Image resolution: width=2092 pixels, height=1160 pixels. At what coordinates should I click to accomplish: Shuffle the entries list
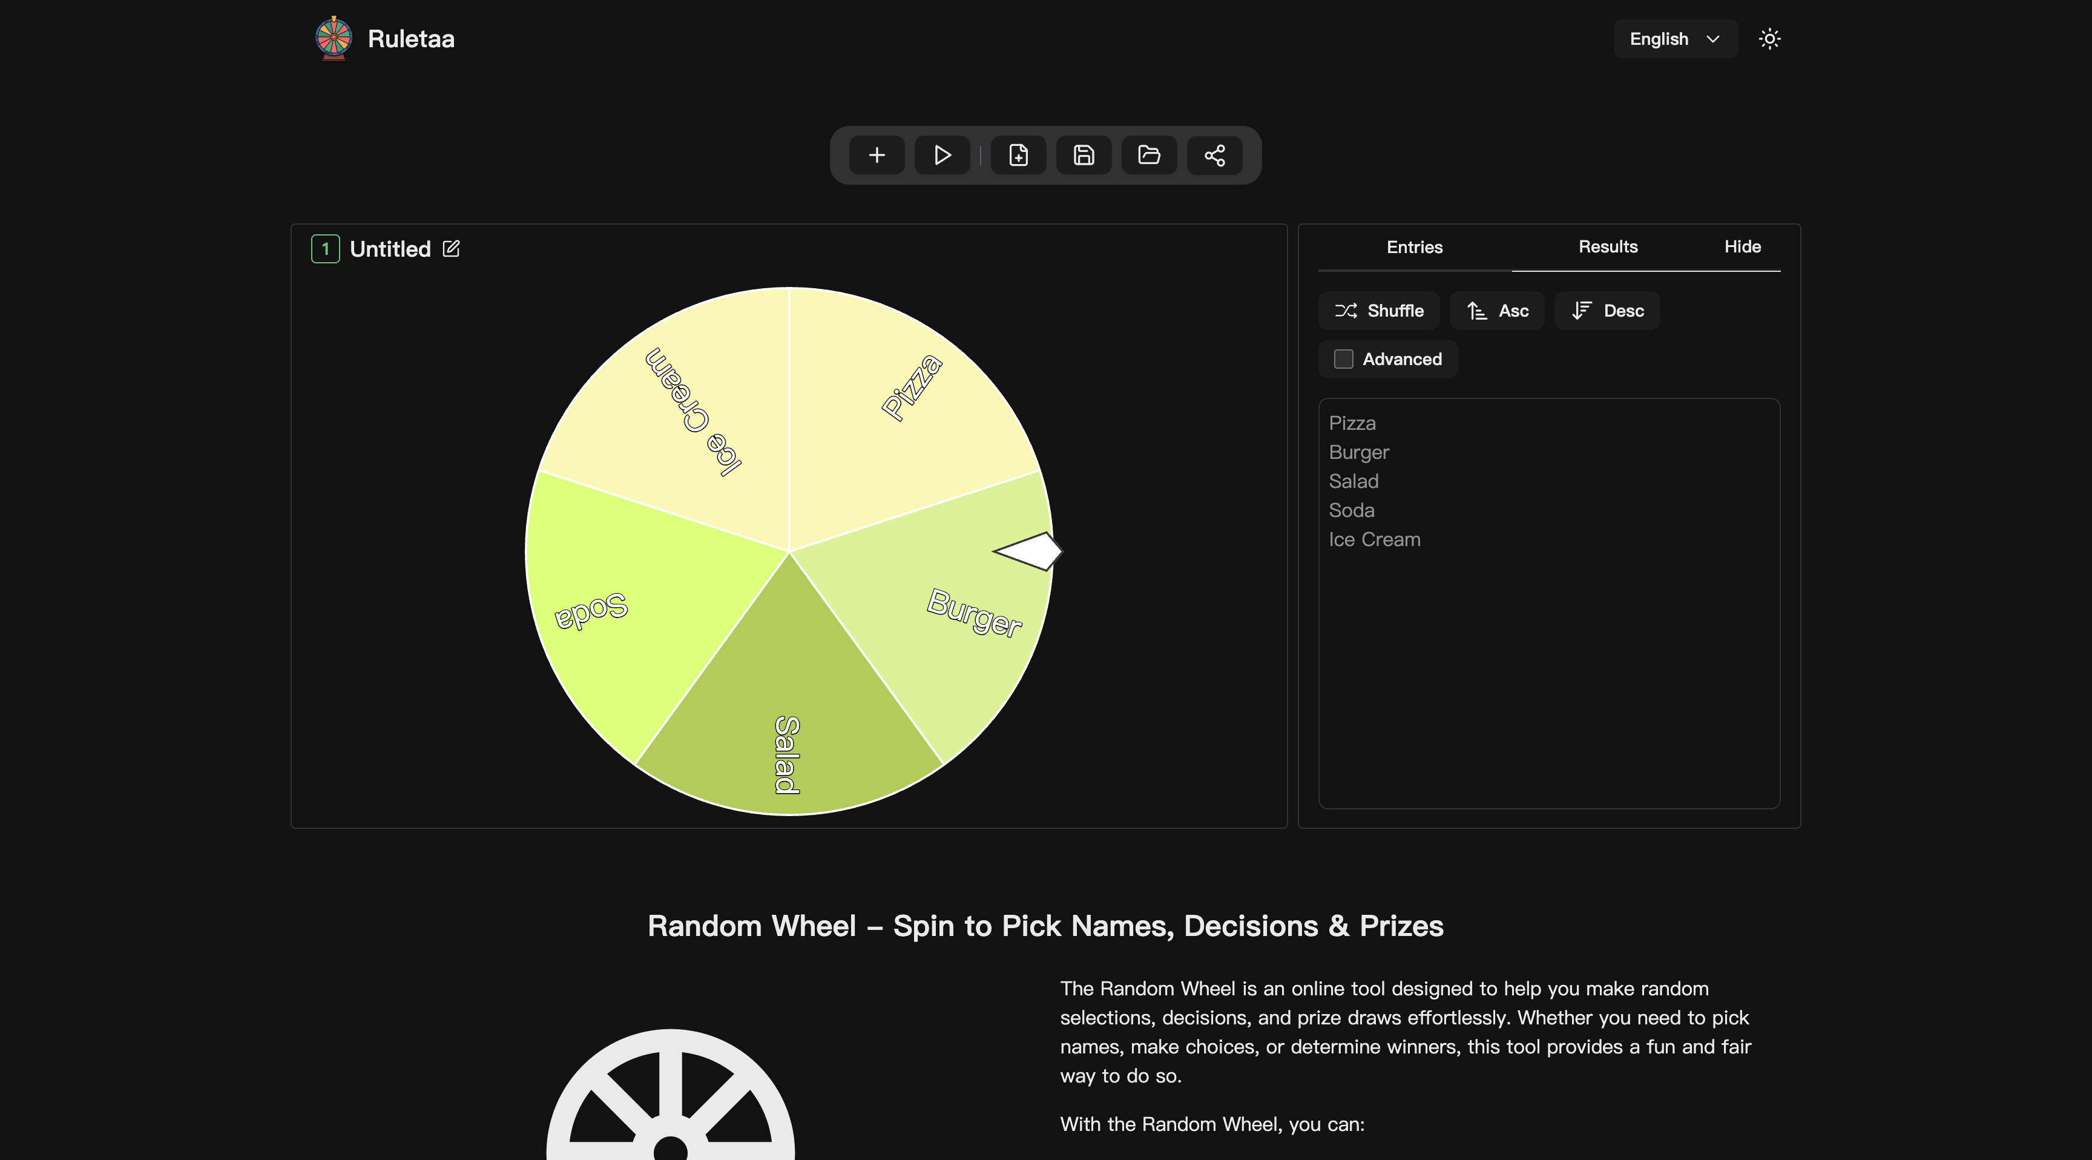click(1378, 311)
